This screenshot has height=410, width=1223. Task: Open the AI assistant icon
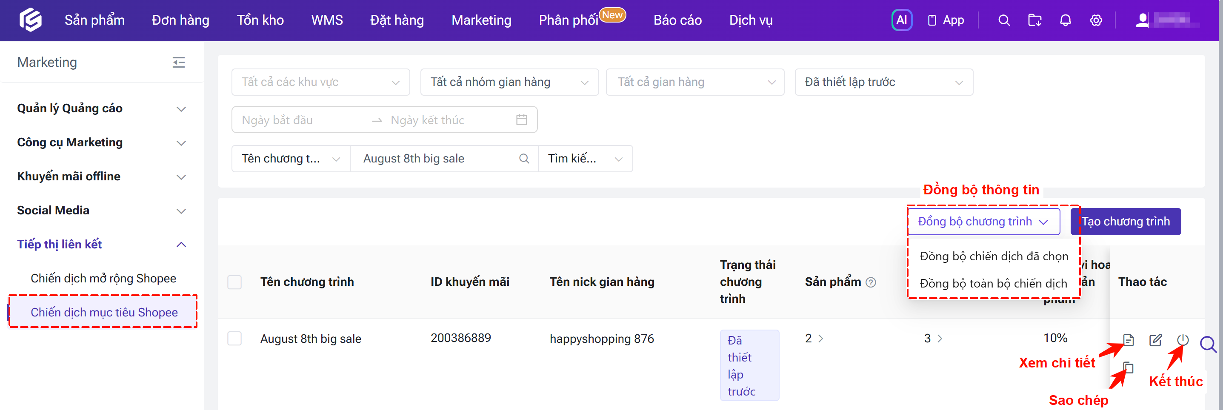click(x=902, y=20)
